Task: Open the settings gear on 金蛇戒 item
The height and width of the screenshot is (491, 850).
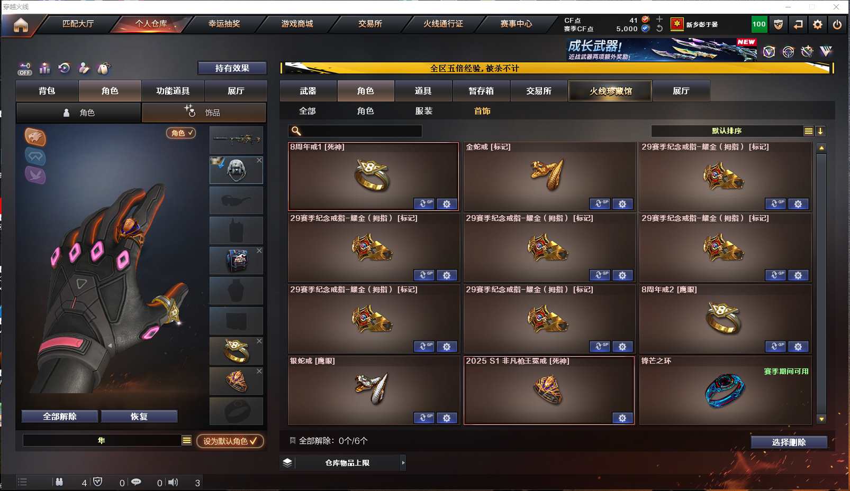Action: pos(622,204)
